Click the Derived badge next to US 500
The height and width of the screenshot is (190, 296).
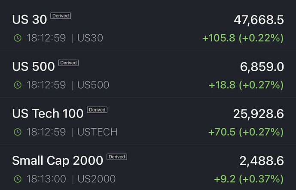coord(68,63)
